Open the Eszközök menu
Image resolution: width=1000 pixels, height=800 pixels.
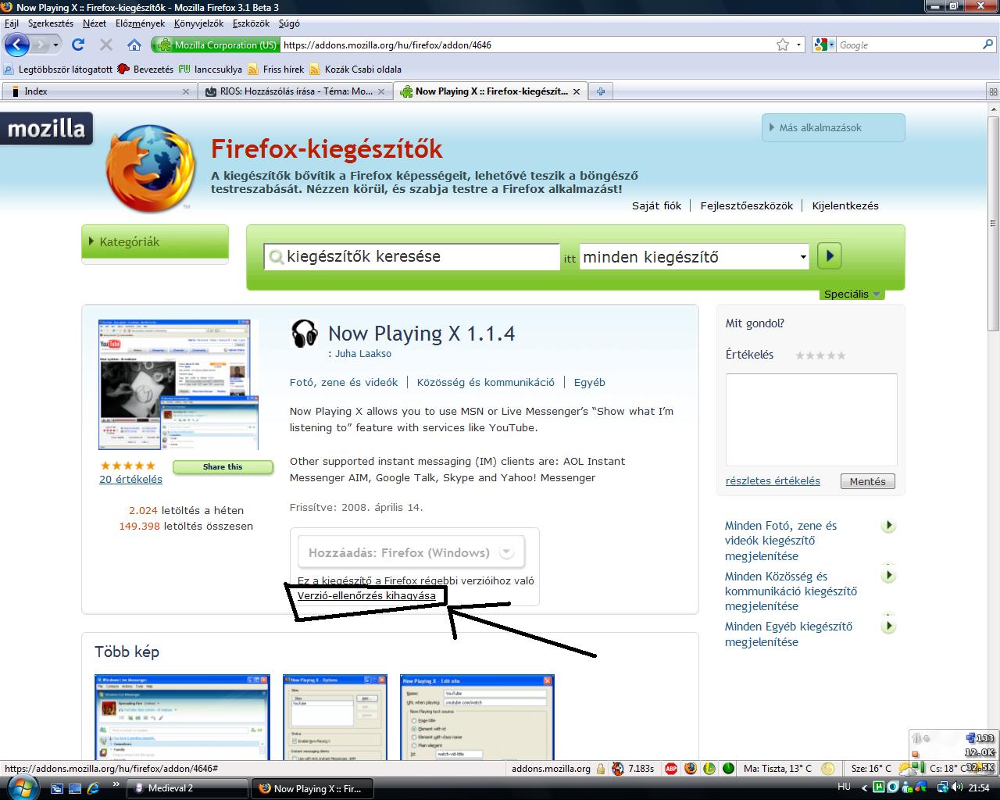251,23
